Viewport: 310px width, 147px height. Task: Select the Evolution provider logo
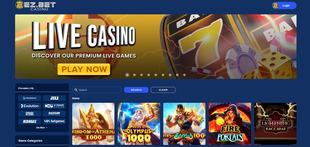(x=30, y=106)
